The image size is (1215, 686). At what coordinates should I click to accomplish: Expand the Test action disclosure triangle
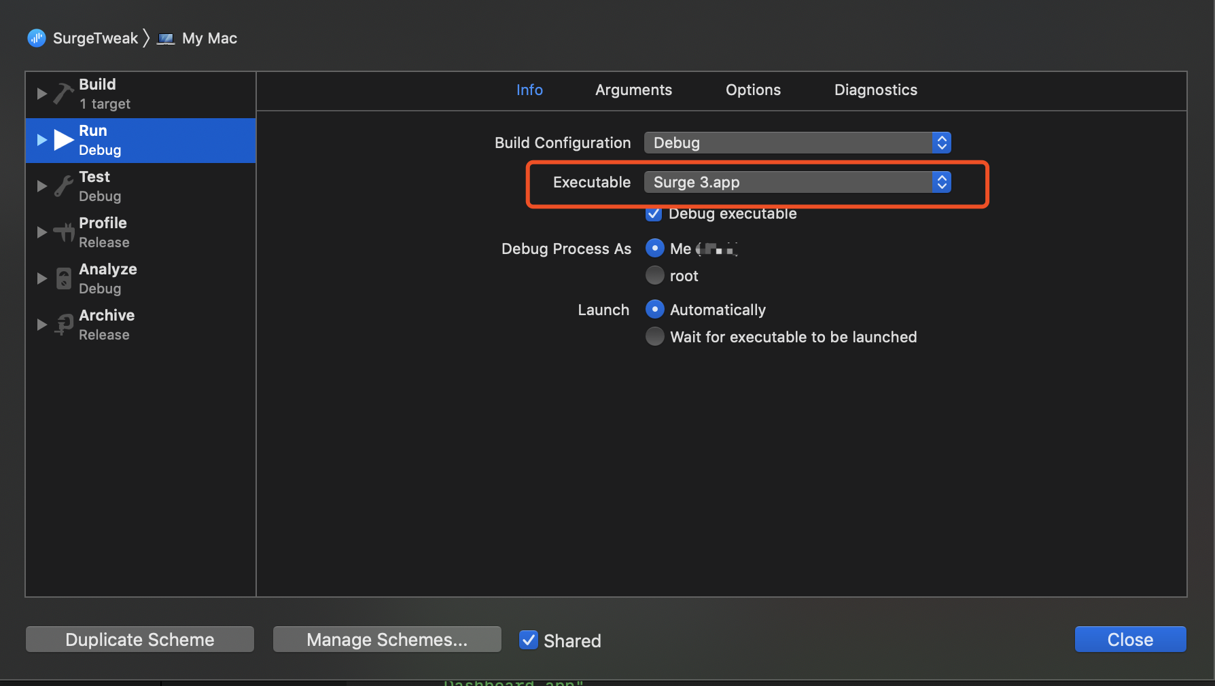[x=41, y=186]
